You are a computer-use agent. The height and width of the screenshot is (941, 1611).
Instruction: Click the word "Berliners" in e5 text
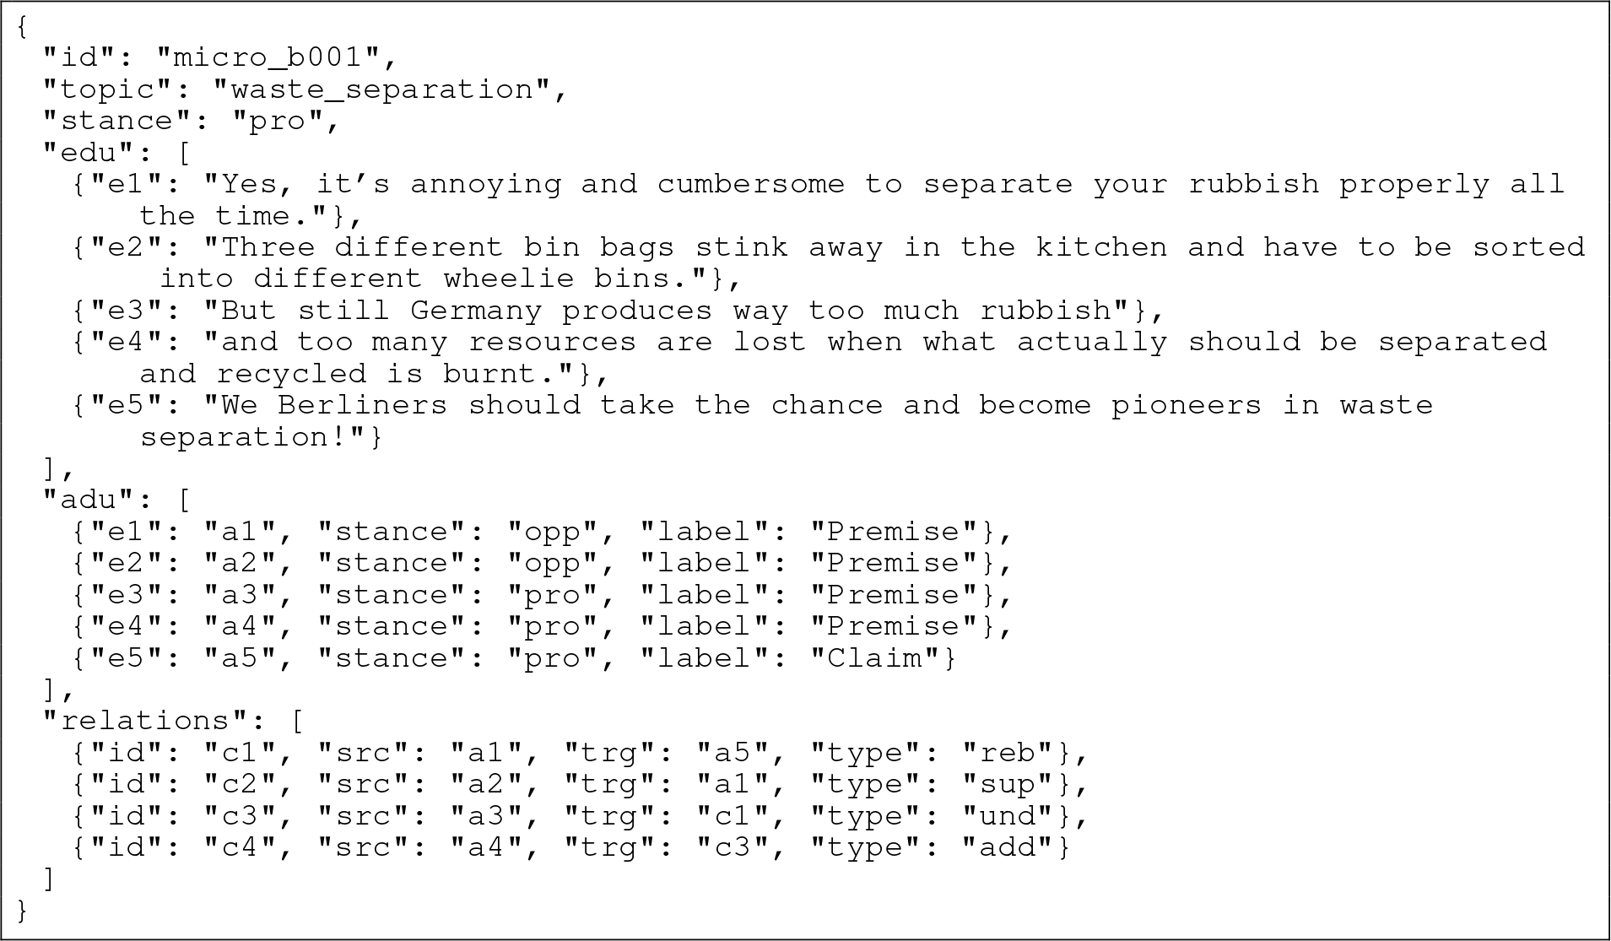click(x=362, y=405)
